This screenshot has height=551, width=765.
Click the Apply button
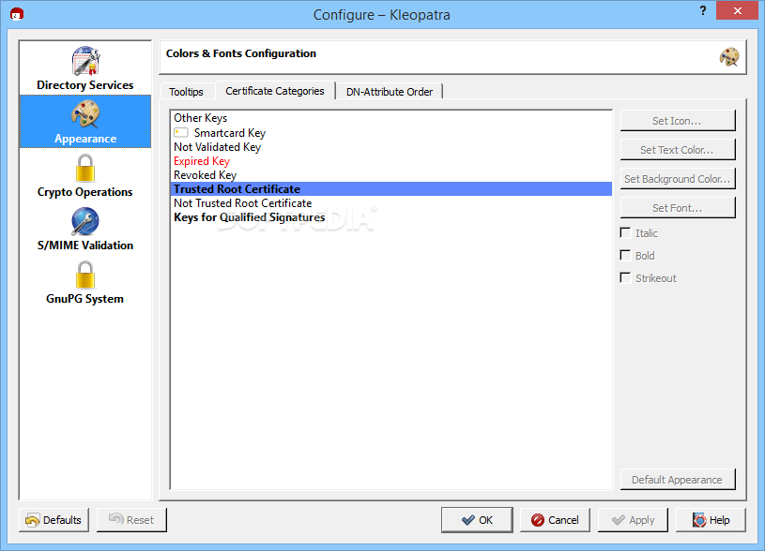point(633,520)
